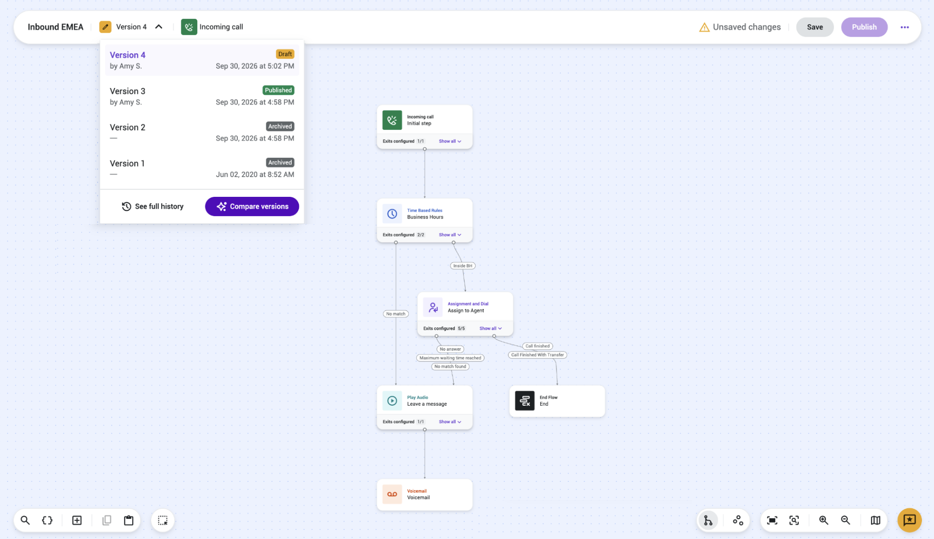Open the three-dot more options menu
Image resolution: width=934 pixels, height=539 pixels.
point(905,27)
